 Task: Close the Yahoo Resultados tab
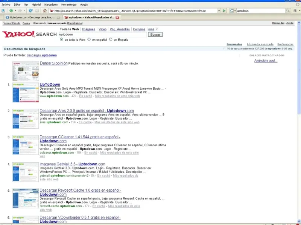(x=117, y=17)
